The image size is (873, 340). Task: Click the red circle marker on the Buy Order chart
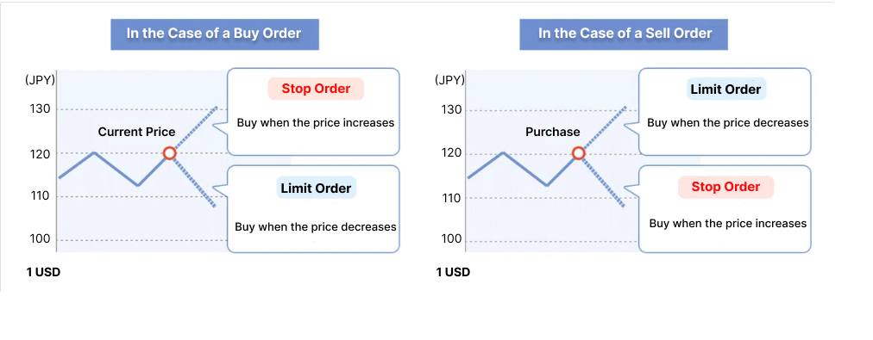170,153
